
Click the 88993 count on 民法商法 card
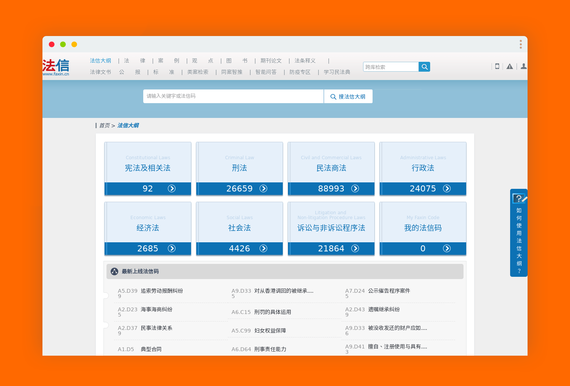click(331, 188)
